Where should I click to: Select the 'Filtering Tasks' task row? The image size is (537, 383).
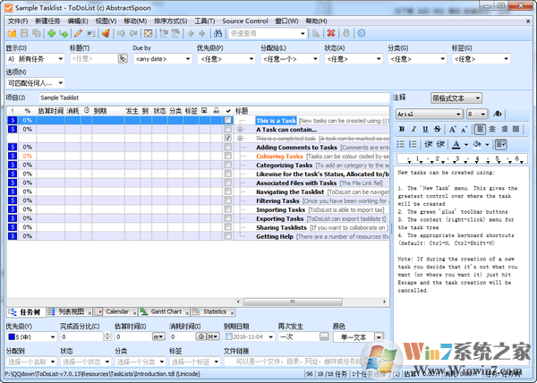pyautogui.click(x=277, y=201)
